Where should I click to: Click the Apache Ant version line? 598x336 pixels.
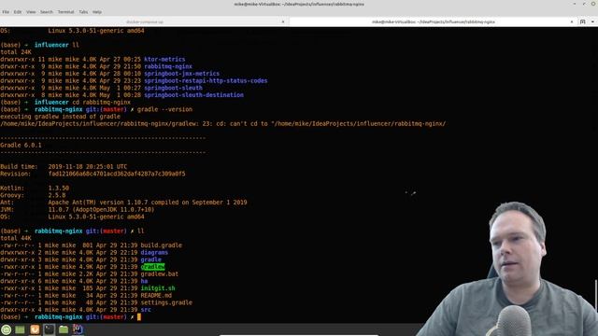point(148,203)
